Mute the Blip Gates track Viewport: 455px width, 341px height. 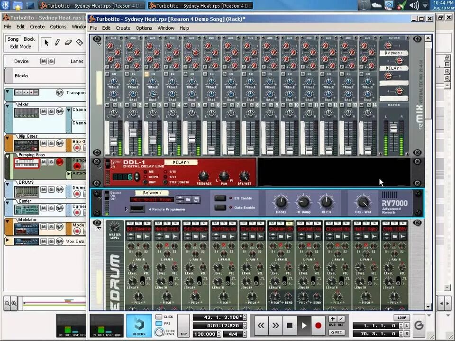[x=44, y=143]
